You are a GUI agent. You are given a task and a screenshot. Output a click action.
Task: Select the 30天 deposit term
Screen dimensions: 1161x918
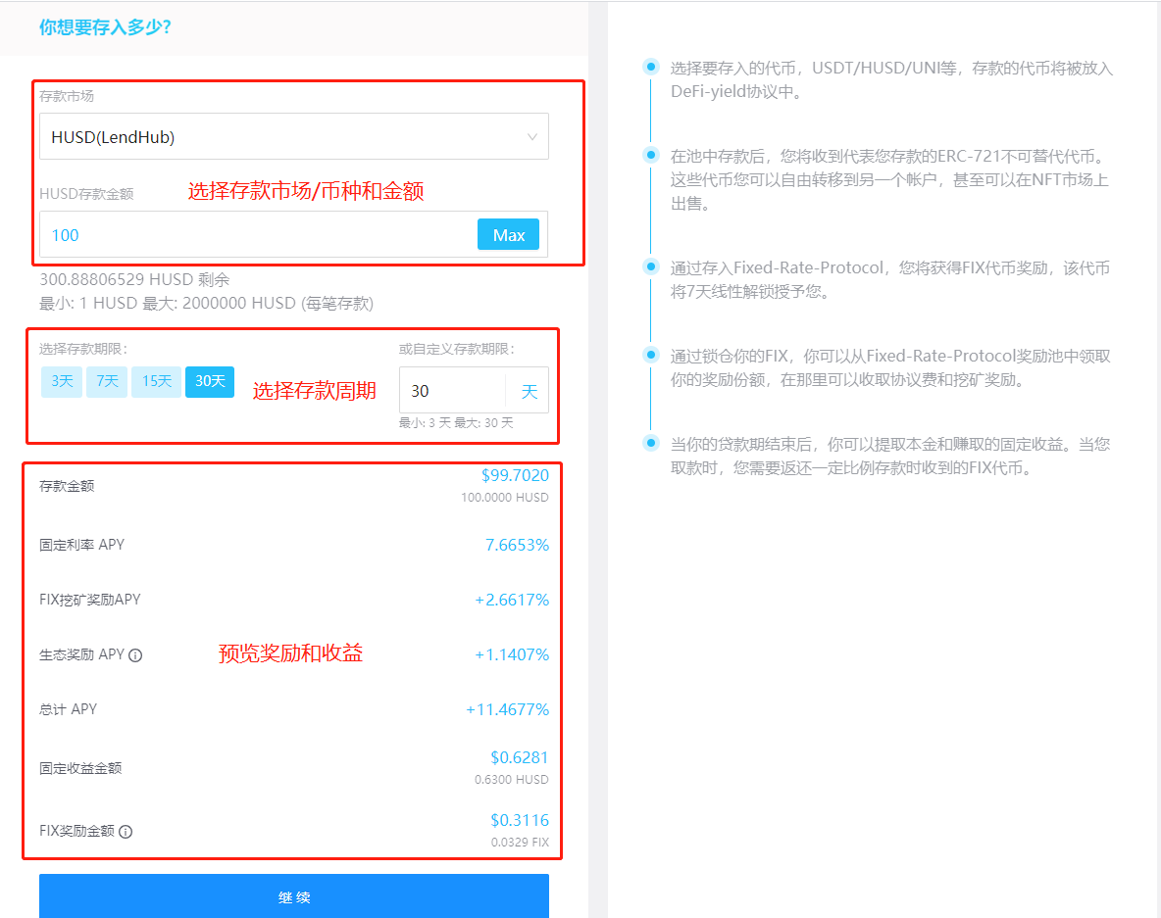210,382
